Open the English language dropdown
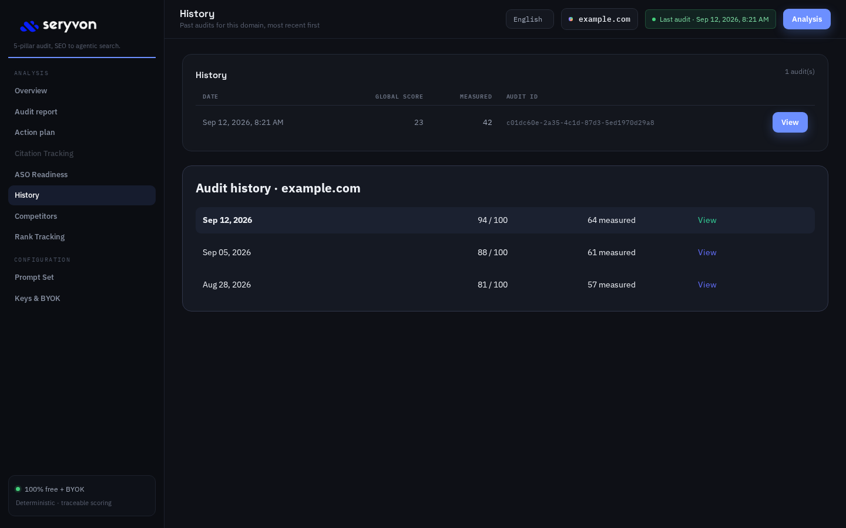 tap(530, 19)
